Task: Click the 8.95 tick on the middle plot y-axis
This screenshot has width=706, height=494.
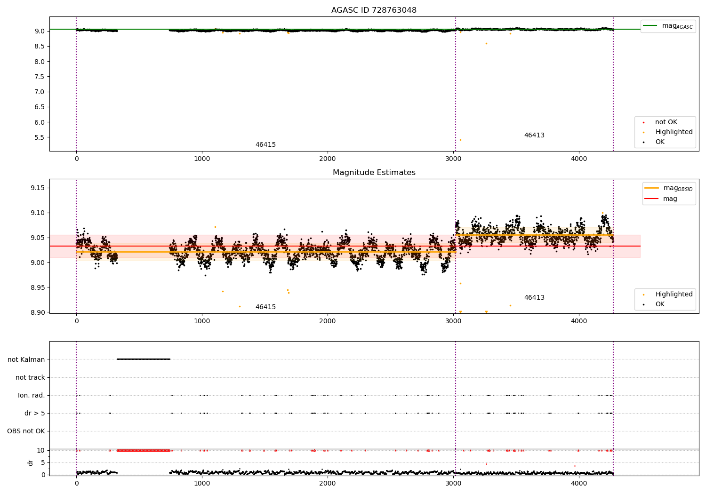Action: click(38, 287)
